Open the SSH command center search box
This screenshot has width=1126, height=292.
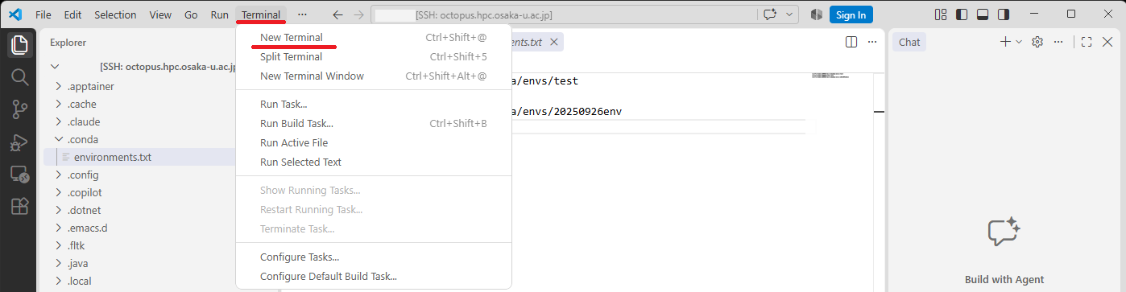(x=563, y=14)
